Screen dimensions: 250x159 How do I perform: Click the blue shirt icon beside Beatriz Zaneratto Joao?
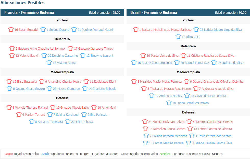click(x=134, y=63)
